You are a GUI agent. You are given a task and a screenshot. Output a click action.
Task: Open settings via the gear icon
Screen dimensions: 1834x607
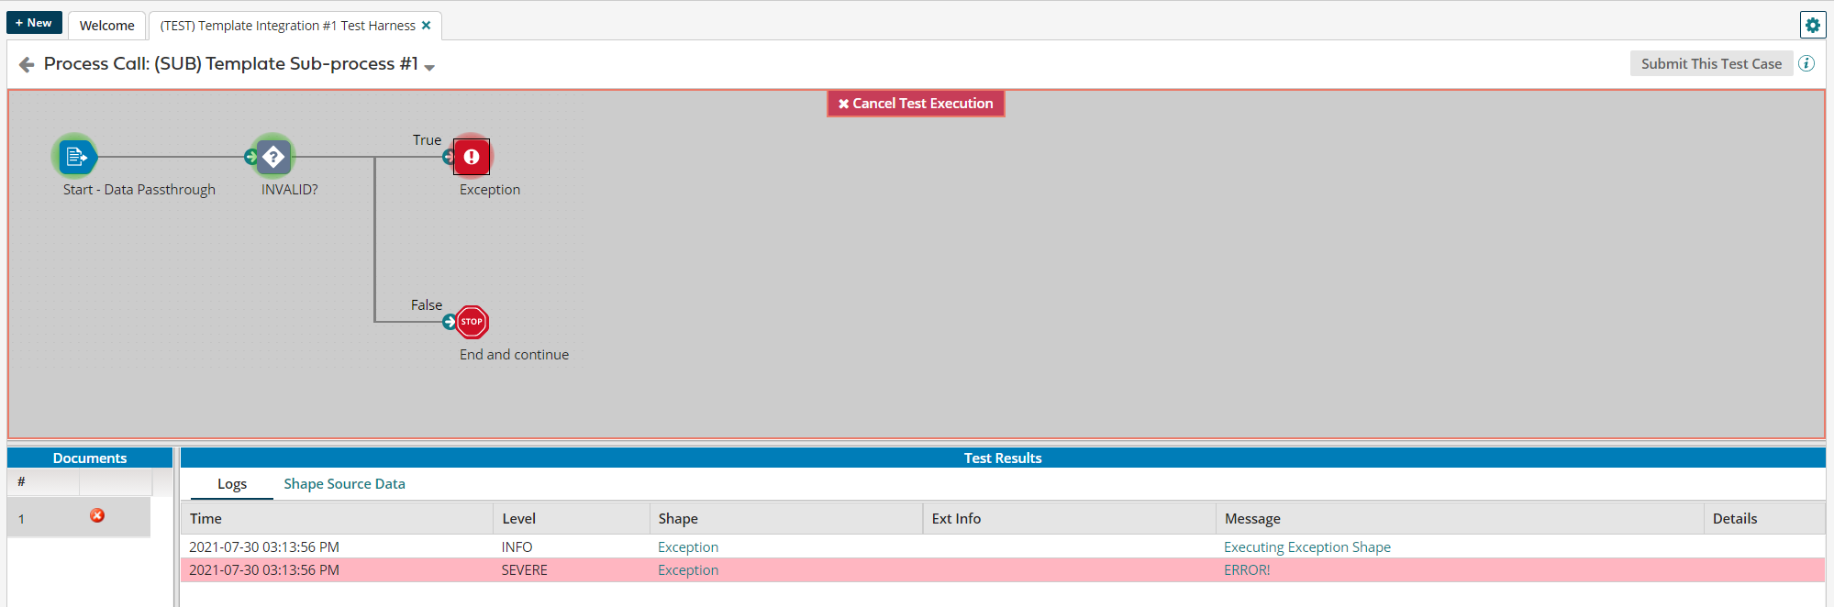1812,26
